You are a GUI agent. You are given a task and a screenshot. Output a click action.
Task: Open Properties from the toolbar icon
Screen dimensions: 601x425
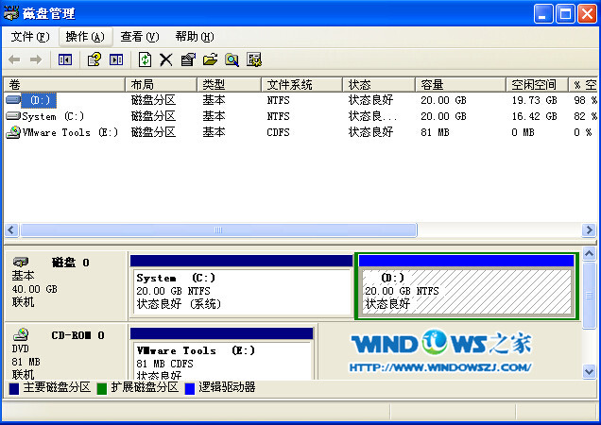(x=187, y=59)
